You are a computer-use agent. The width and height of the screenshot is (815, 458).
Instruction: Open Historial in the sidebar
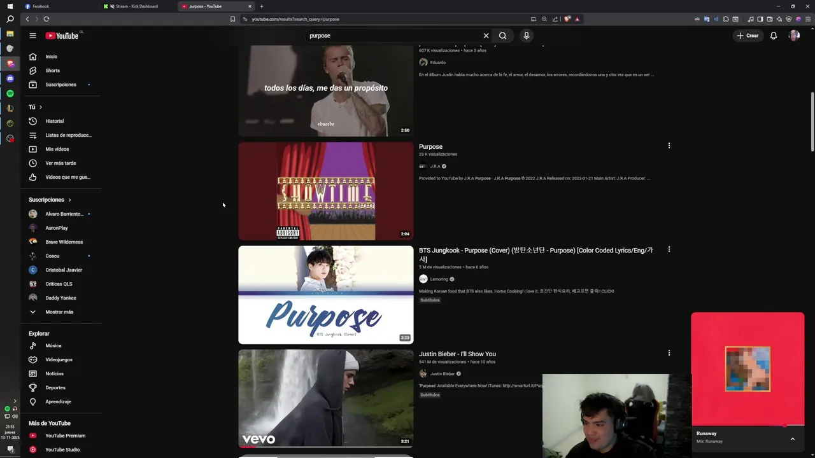click(54, 121)
